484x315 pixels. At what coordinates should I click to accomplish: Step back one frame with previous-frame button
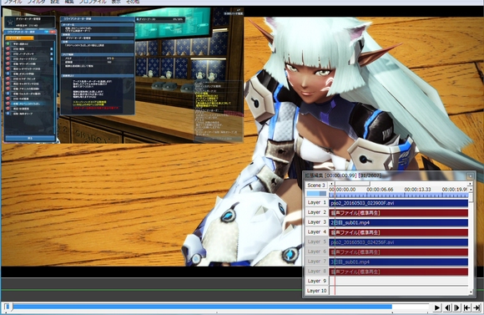pos(447,307)
